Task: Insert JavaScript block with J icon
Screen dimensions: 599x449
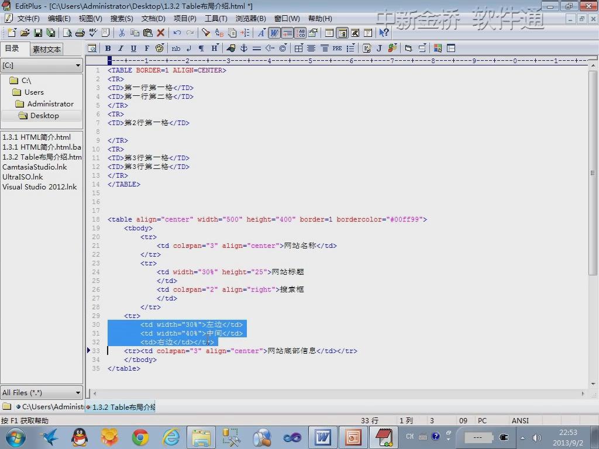Action: [x=379, y=49]
